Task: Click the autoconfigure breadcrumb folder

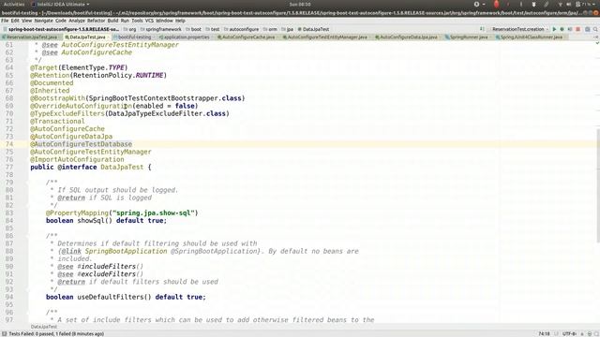Action: point(242,29)
